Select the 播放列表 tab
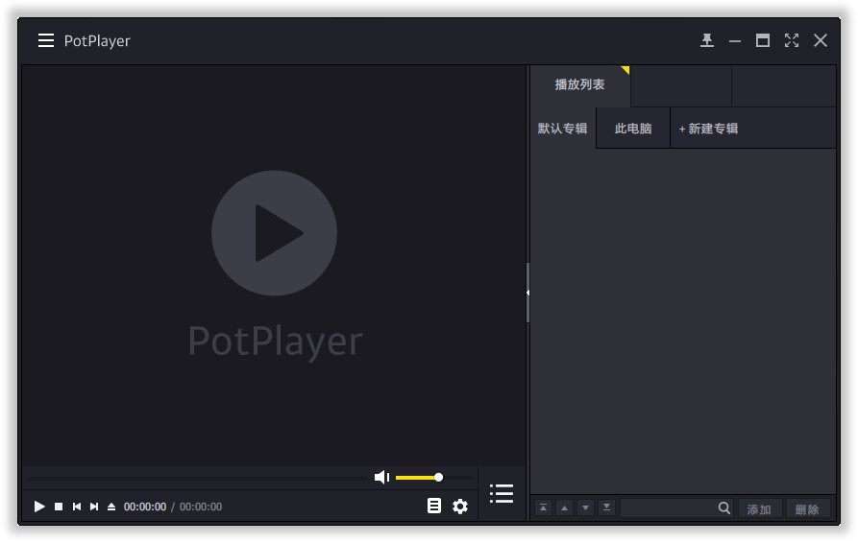858x543 pixels. [x=580, y=84]
